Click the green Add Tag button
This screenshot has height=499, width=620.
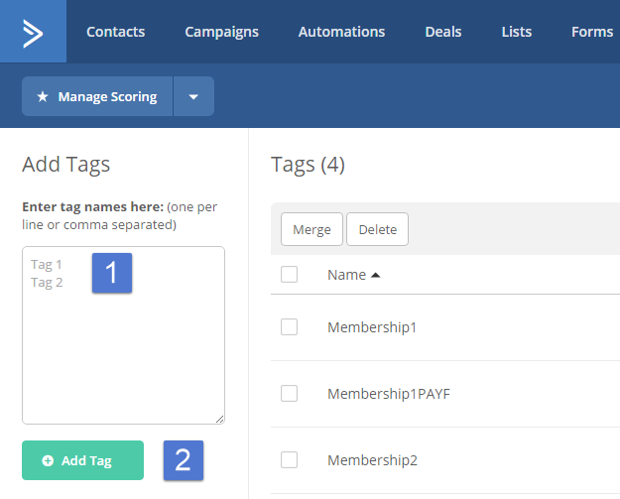(x=82, y=460)
